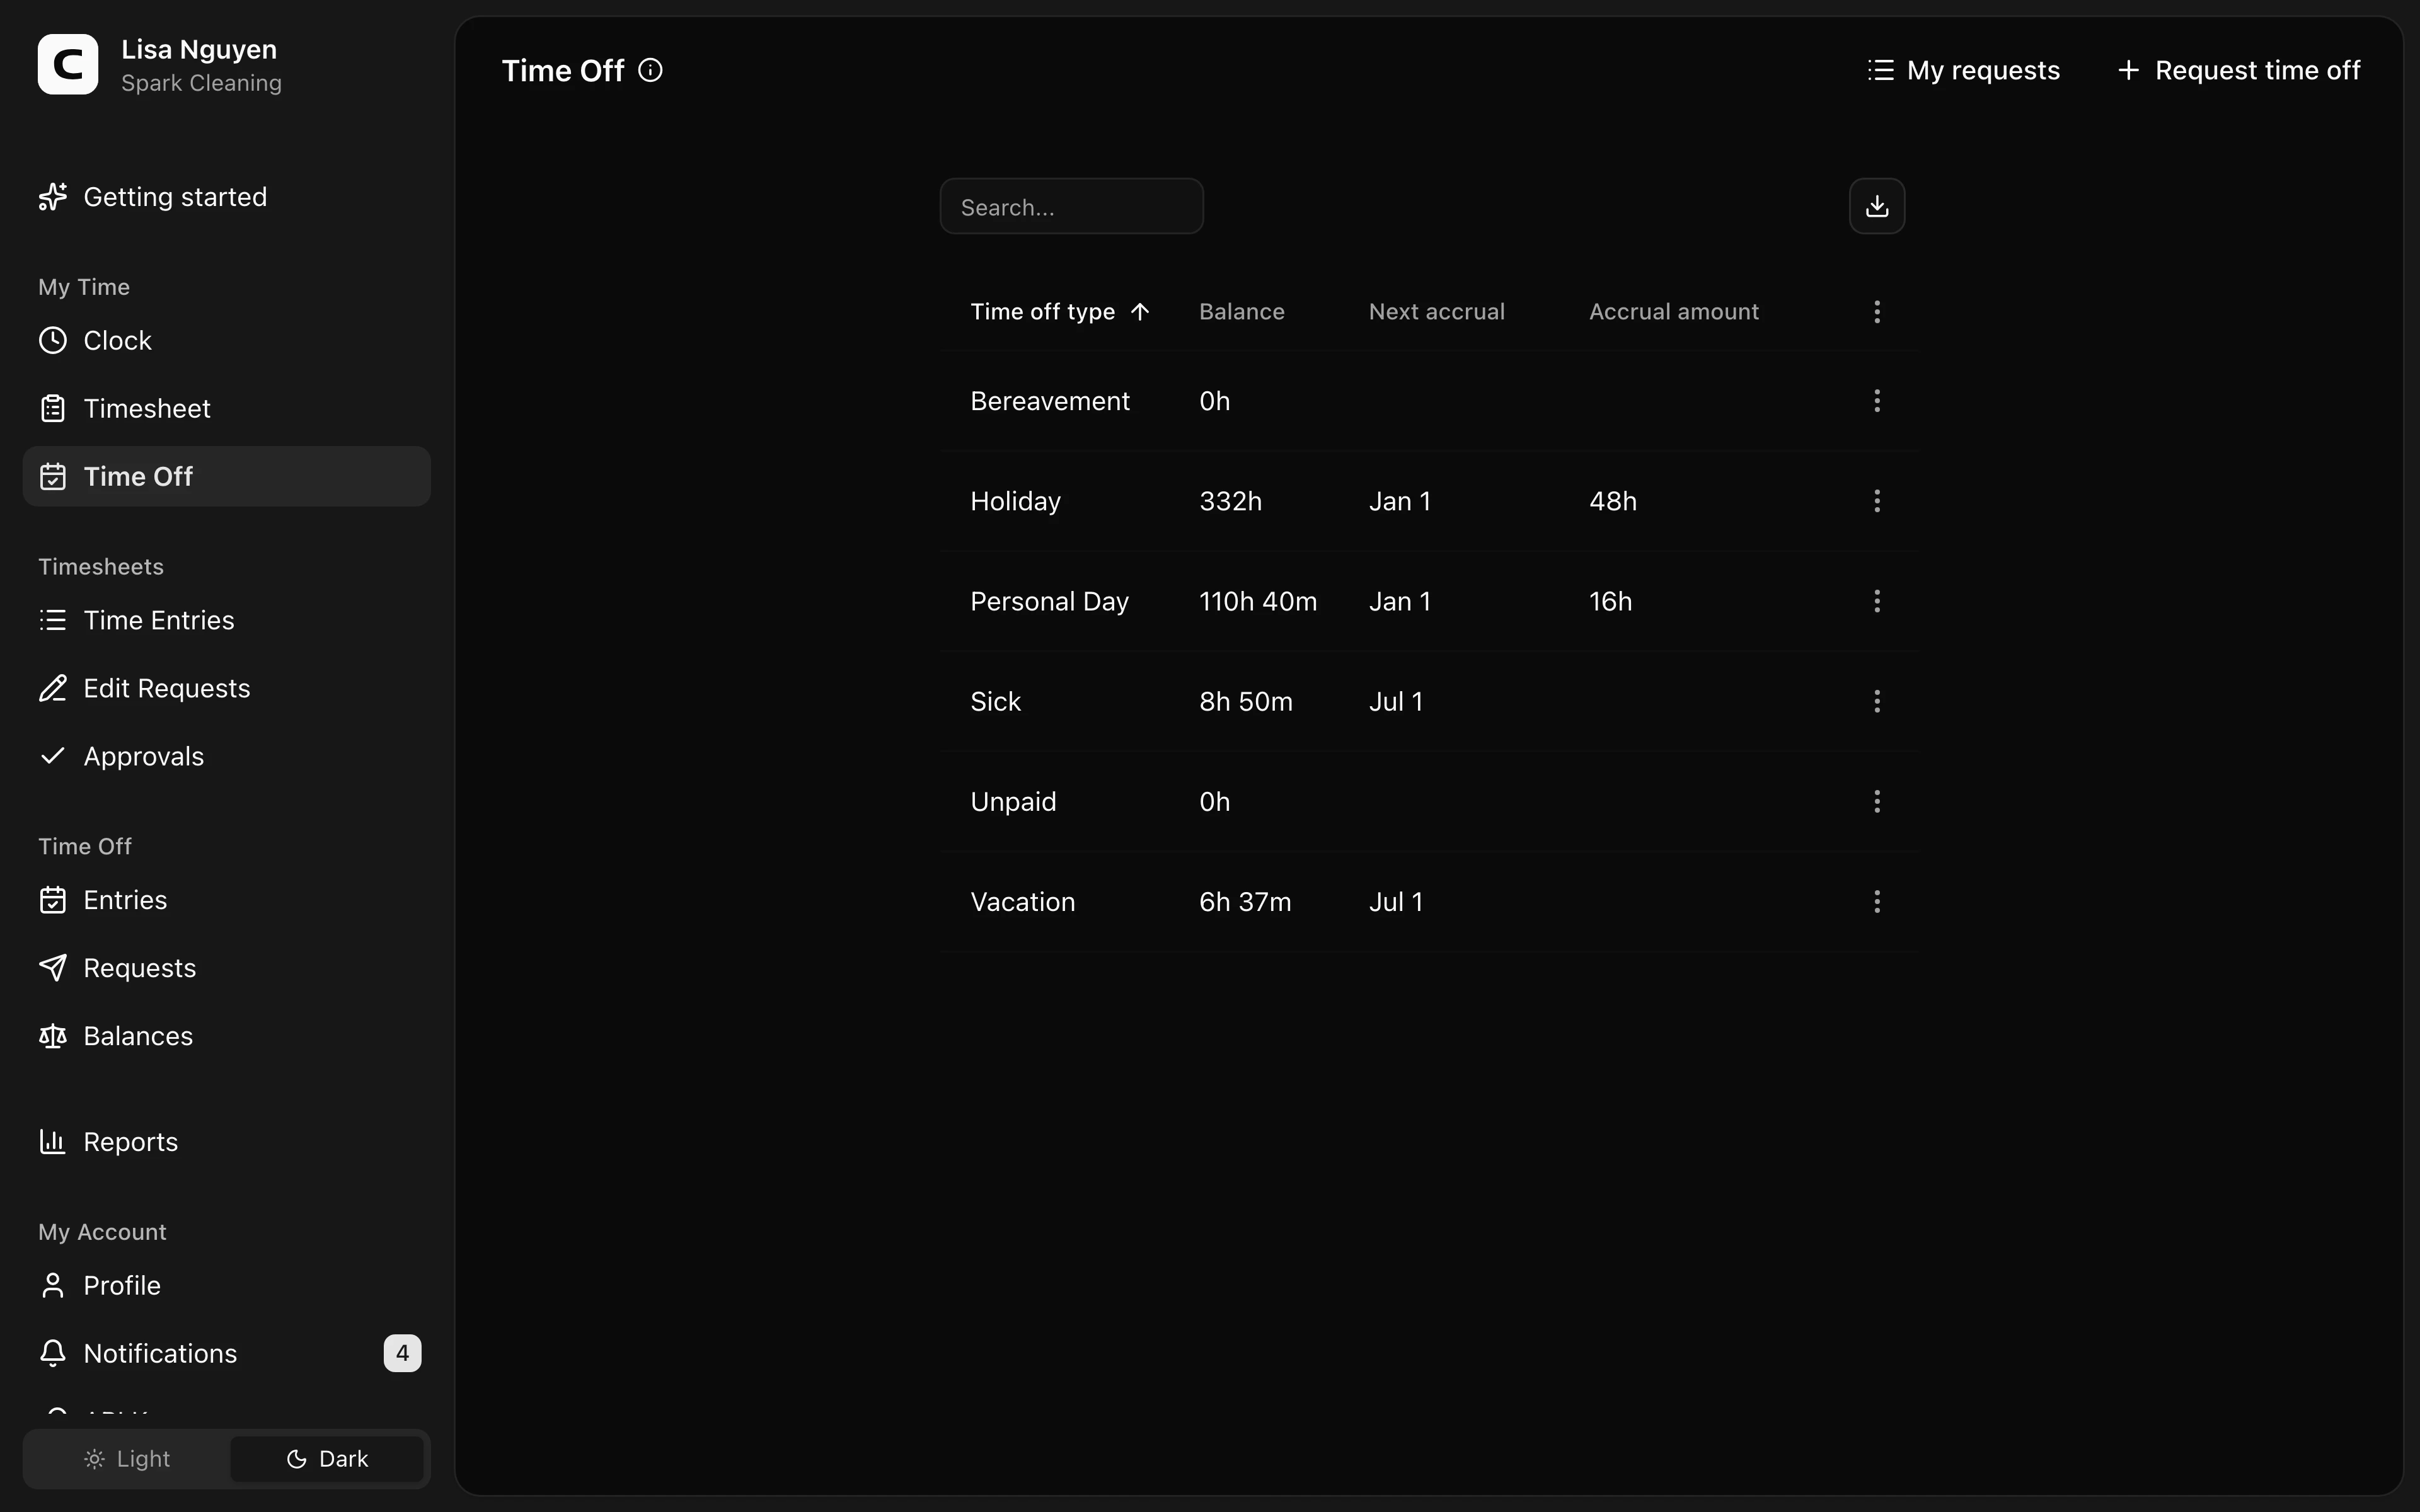The image size is (2420, 1512).
Task: Click the notifications badge showing 4
Action: pyautogui.click(x=402, y=1354)
